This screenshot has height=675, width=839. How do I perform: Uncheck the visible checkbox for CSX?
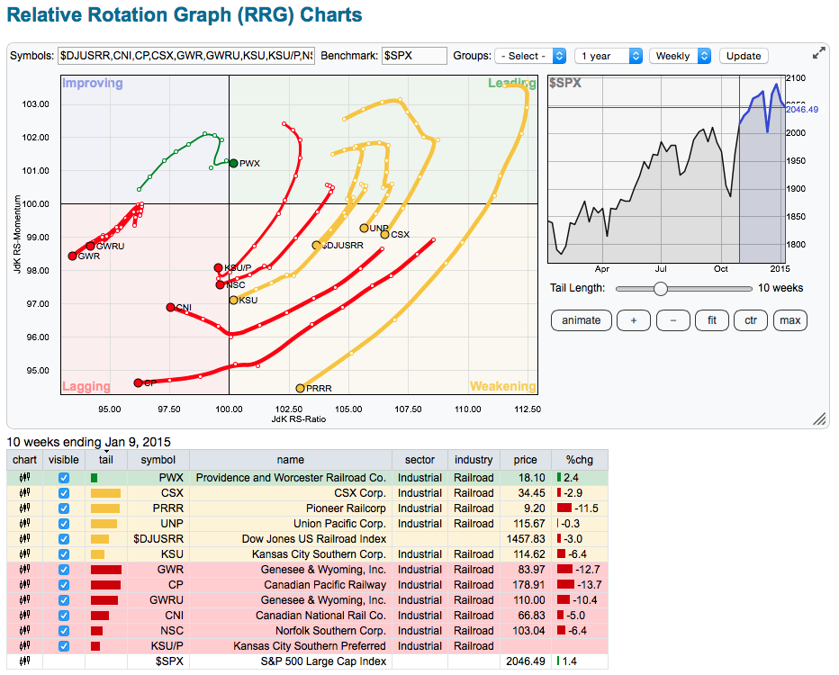[64, 492]
